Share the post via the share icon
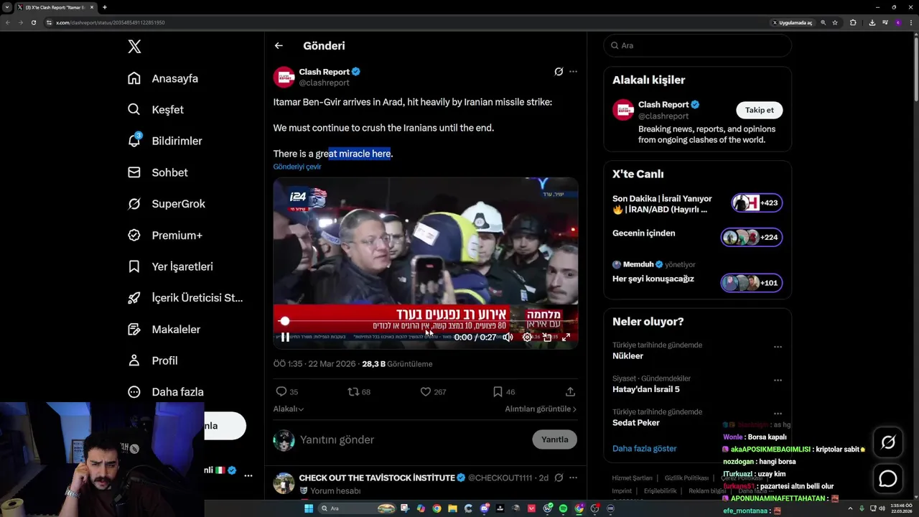919x517 pixels. point(570,392)
